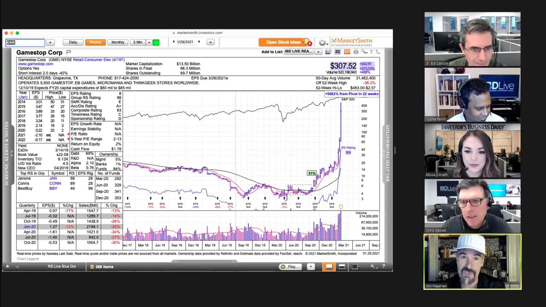Expand the Related Information side panel
The image size is (546, 307).
(x=388, y=153)
